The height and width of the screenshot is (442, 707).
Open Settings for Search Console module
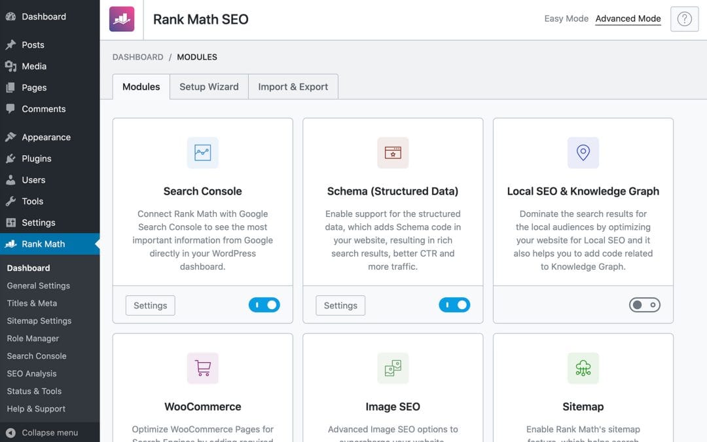pyautogui.click(x=151, y=305)
